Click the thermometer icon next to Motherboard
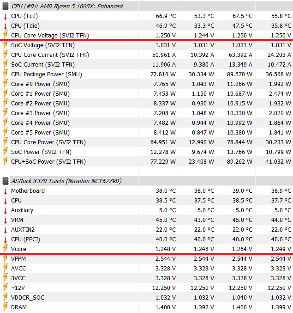 click(x=6, y=191)
